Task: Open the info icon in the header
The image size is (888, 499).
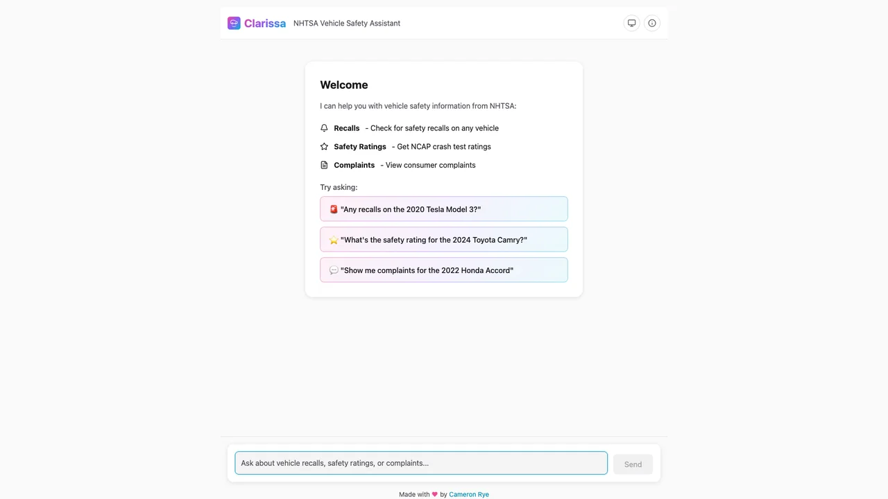Action: point(651,23)
